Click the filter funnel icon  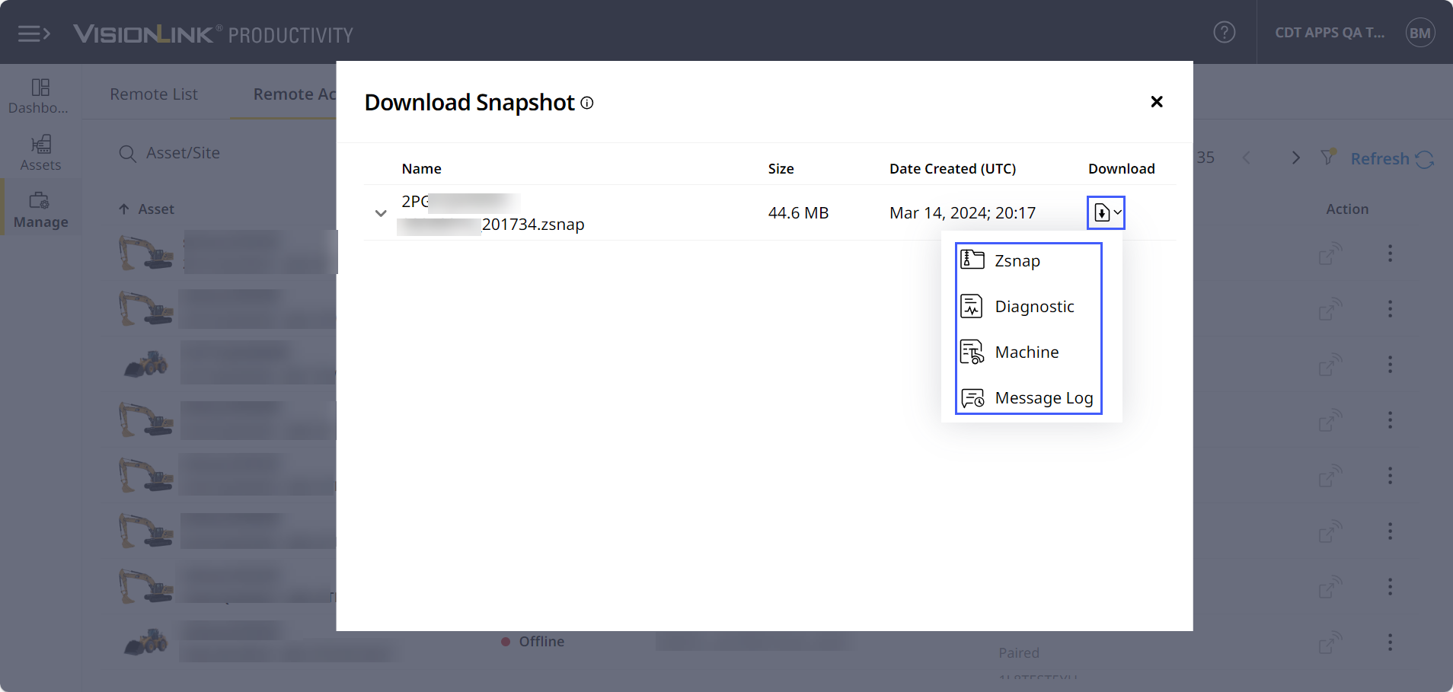coord(1328,158)
